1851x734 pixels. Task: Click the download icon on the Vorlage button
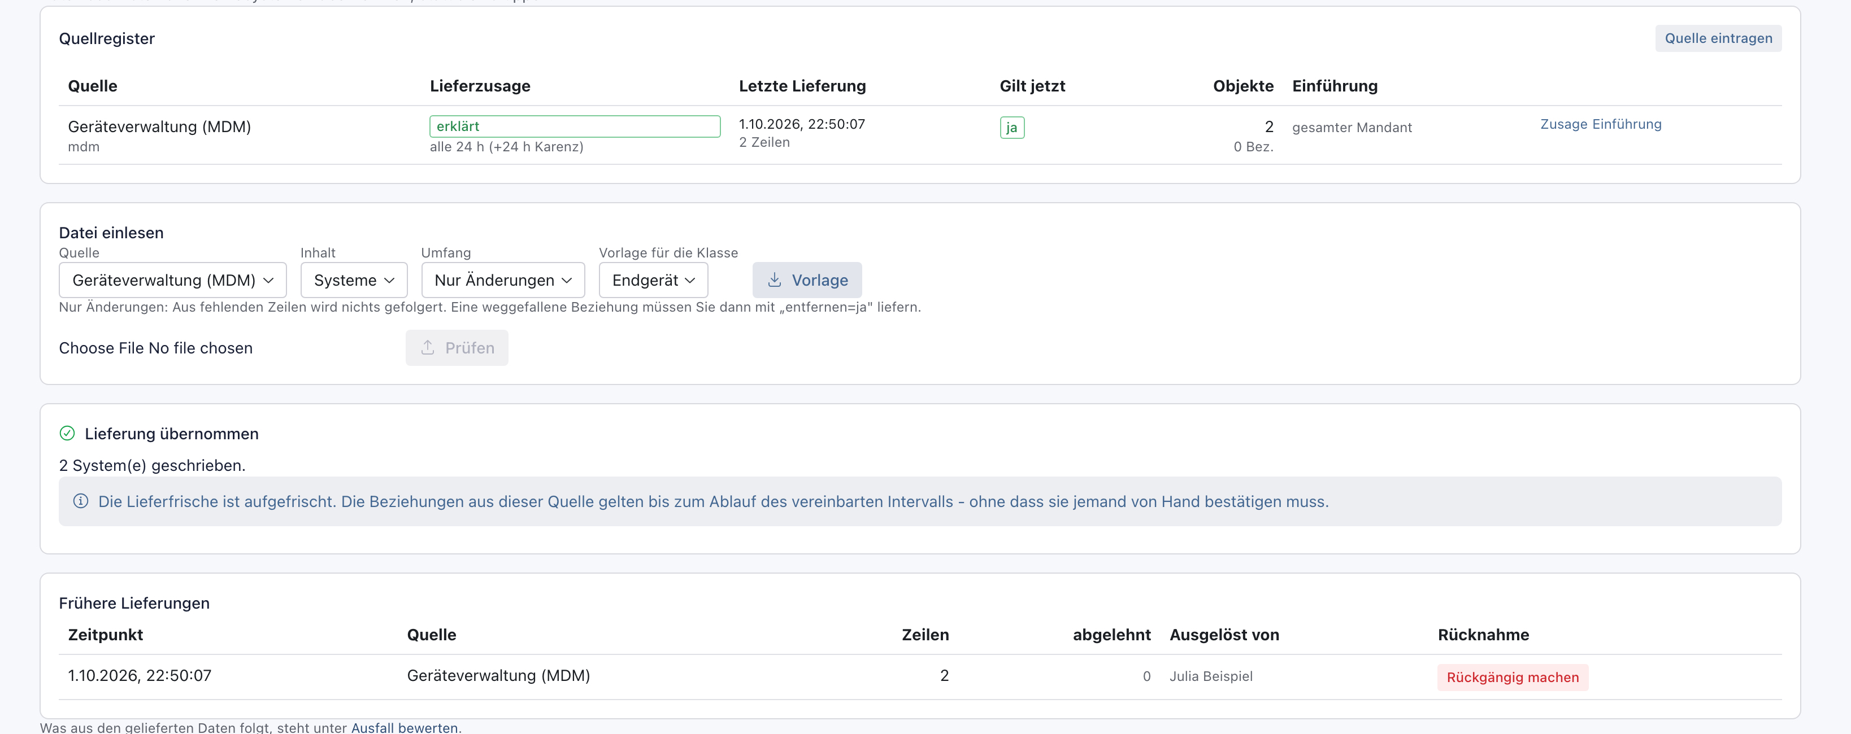pyautogui.click(x=774, y=279)
